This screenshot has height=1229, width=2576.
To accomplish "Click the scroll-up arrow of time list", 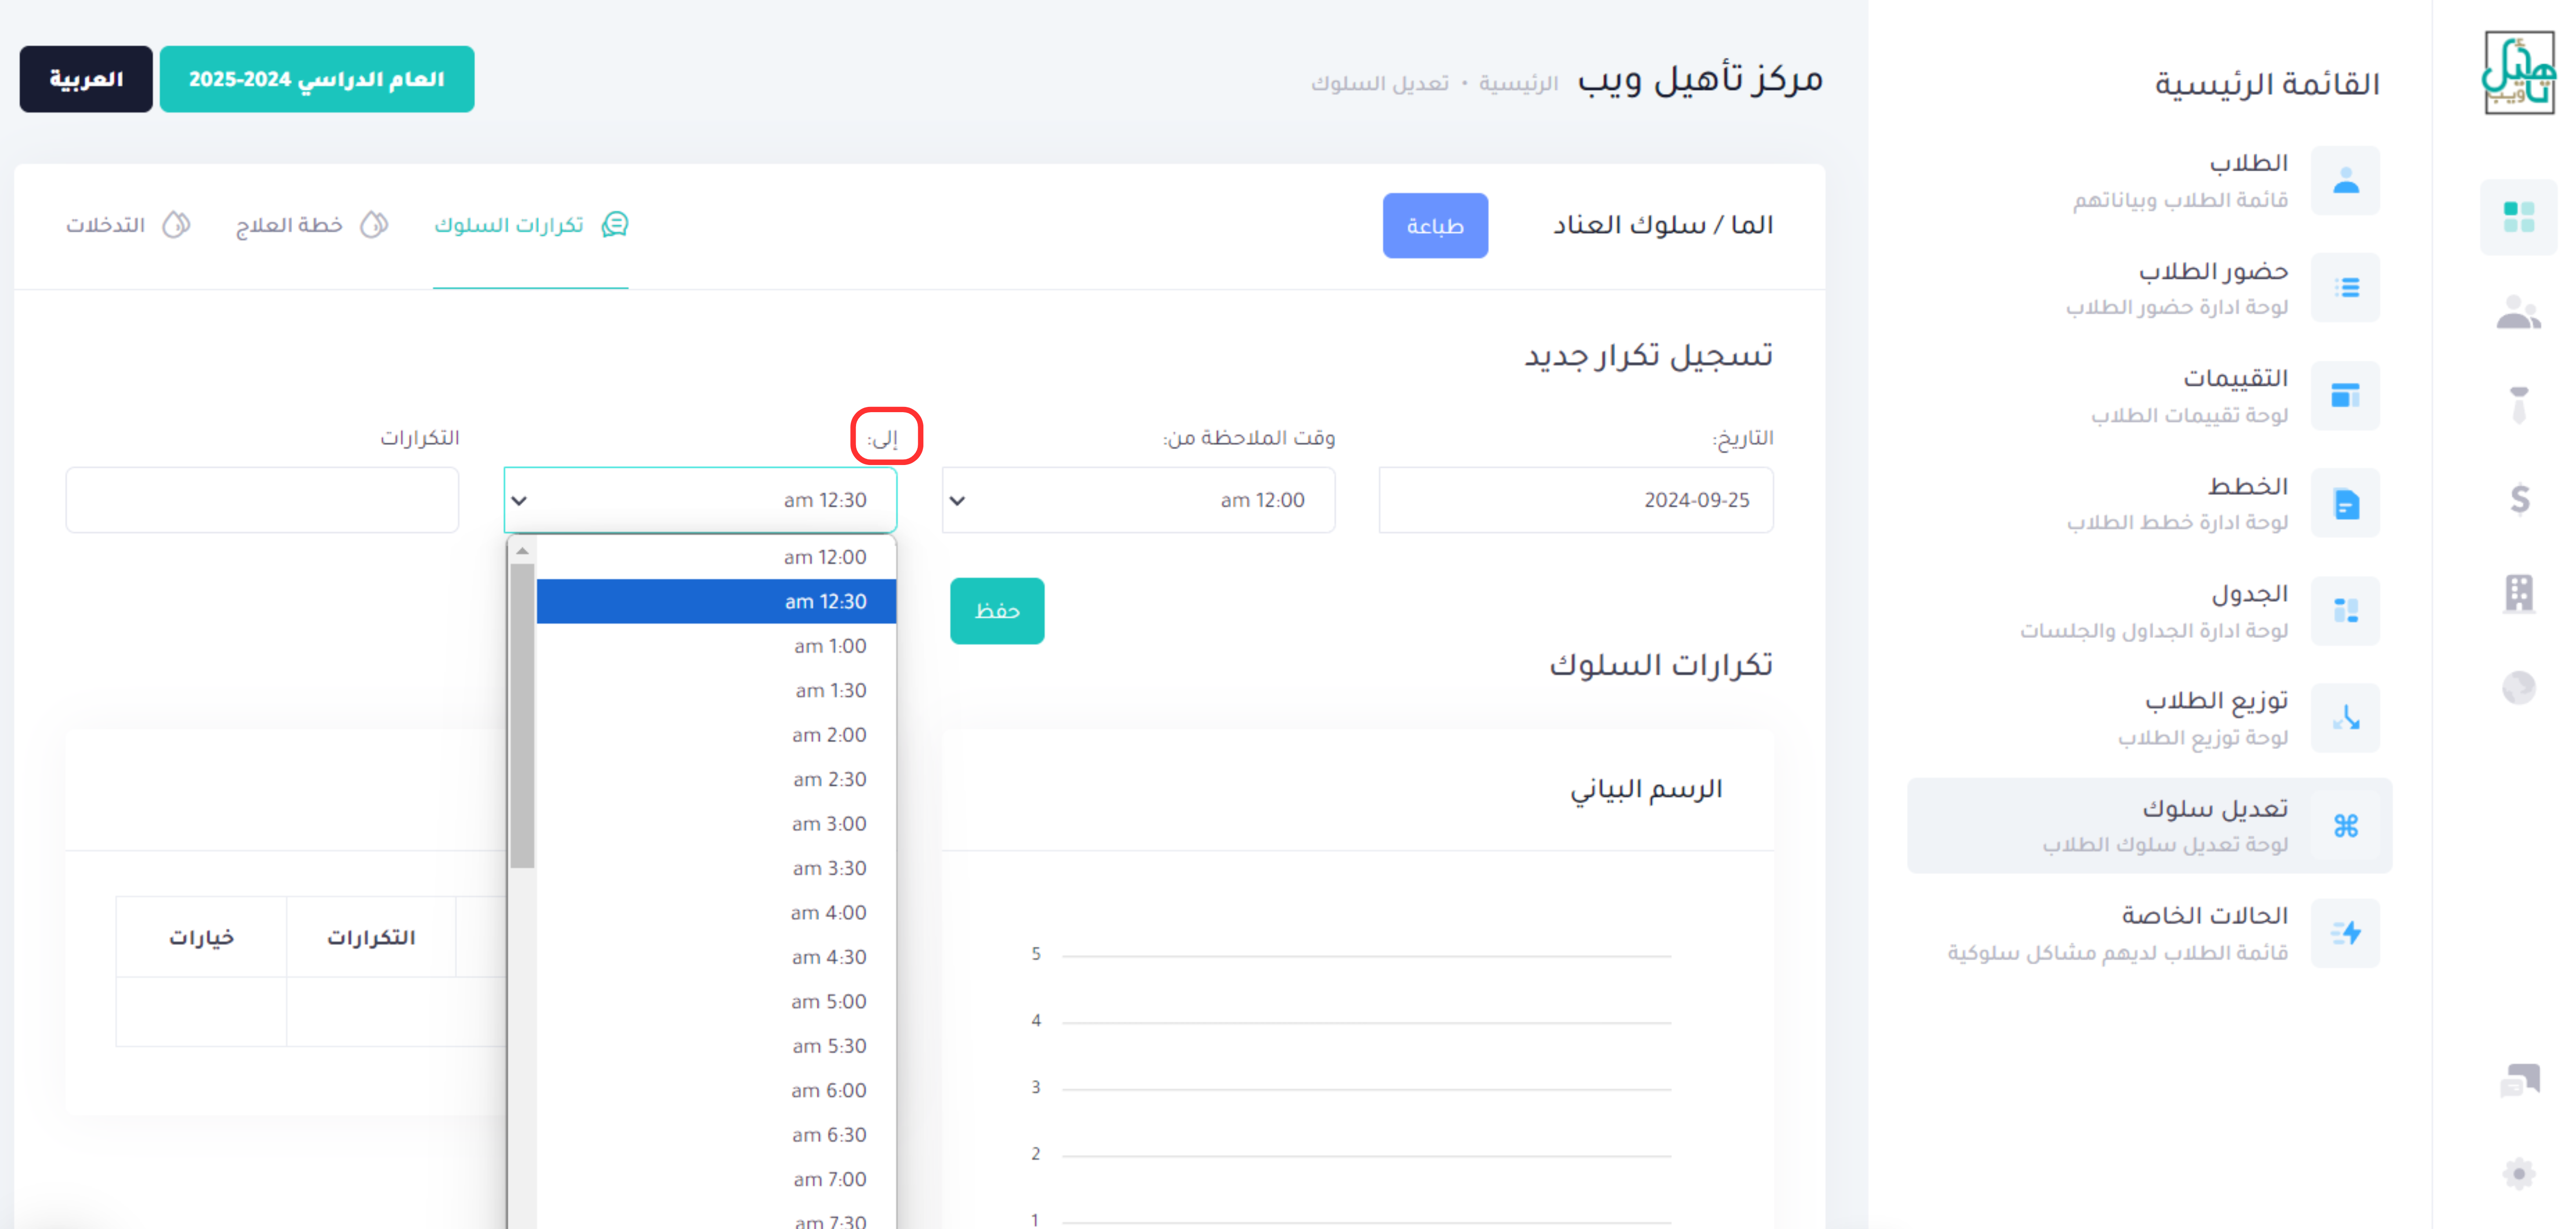I will pos(522,551).
